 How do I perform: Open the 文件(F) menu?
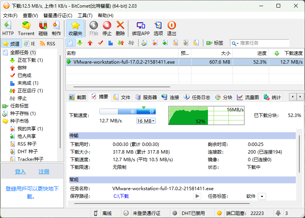[x=10, y=16]
